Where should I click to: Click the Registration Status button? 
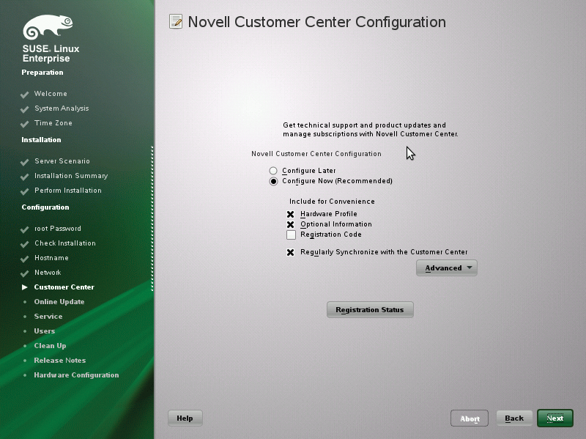point(370,309)
